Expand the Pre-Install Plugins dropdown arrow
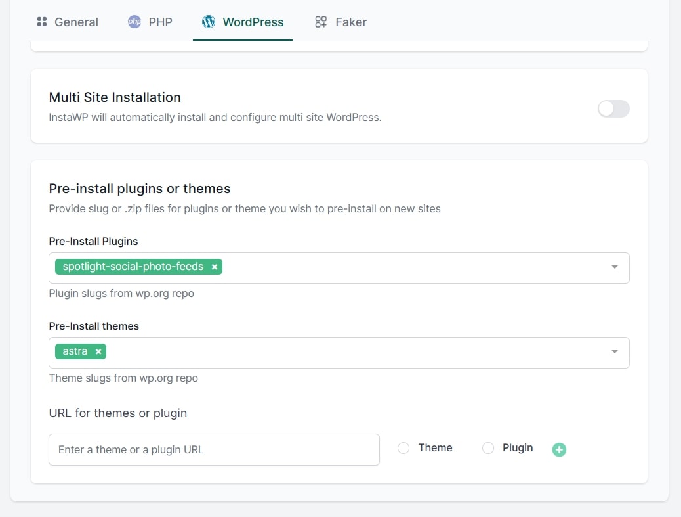 [x=615, y=267]
